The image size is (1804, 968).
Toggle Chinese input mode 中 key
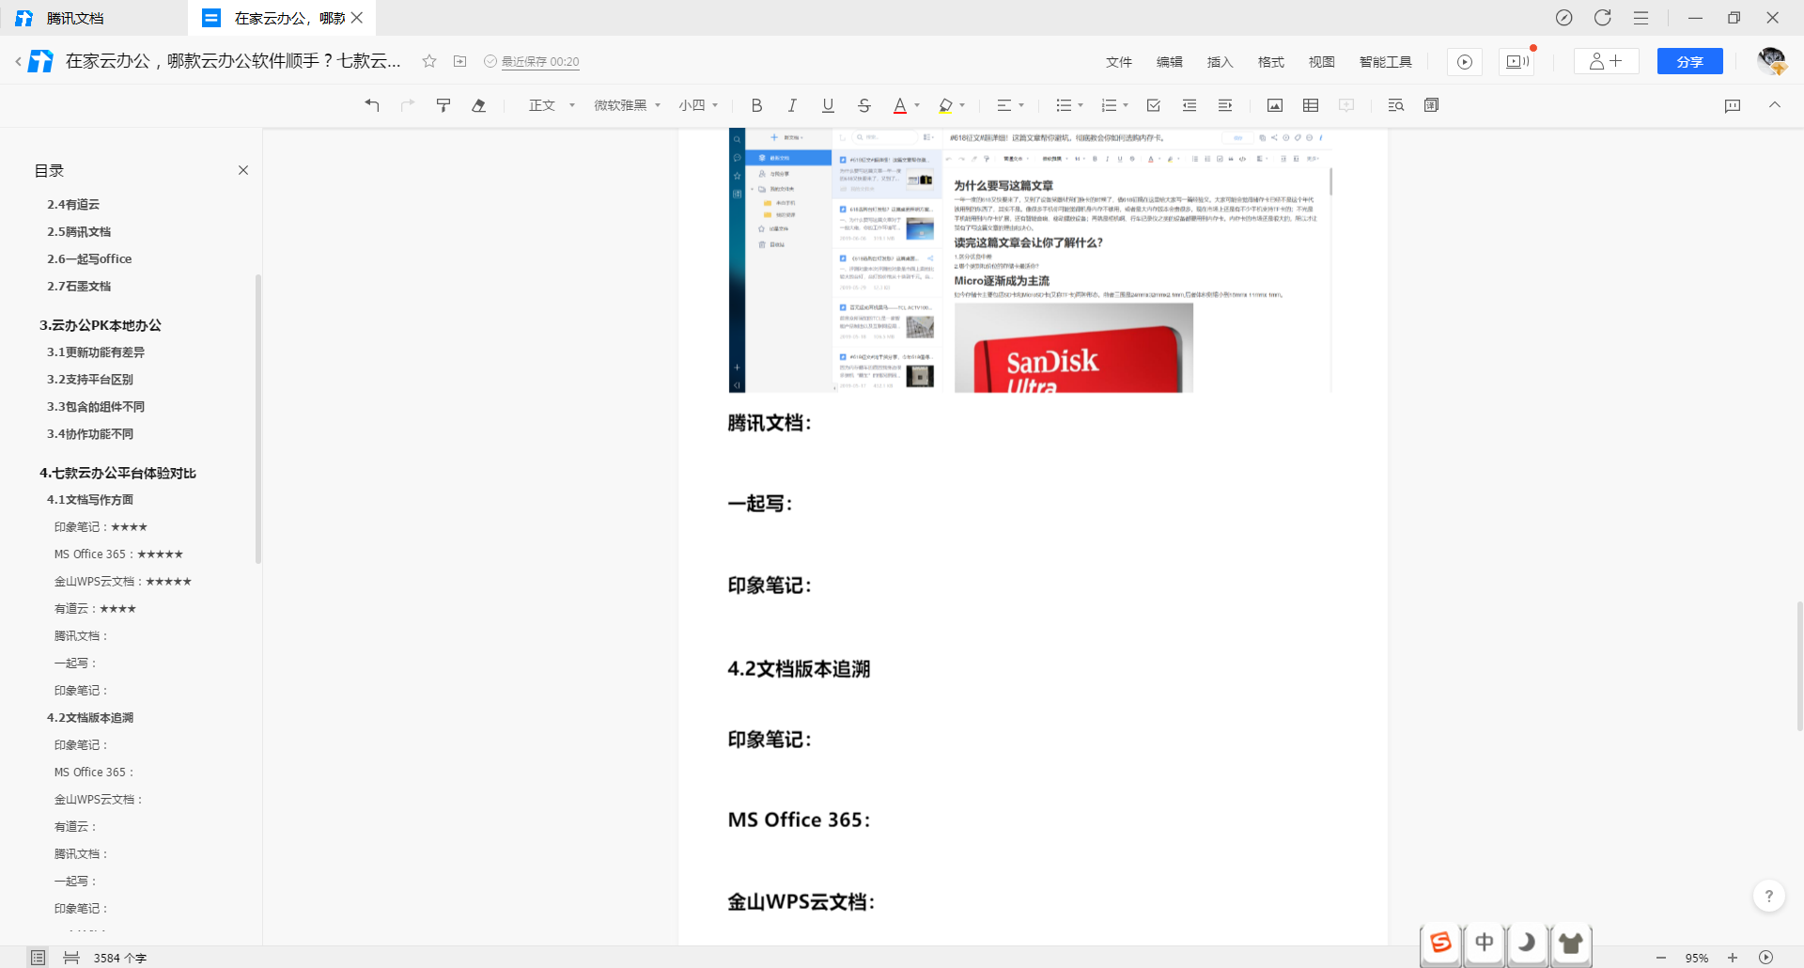pyautogui.click(x=1485, y=943)
